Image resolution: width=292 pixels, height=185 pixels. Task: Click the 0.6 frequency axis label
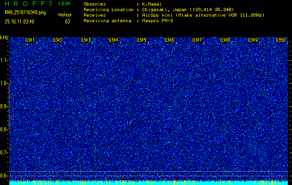point(4,175)
